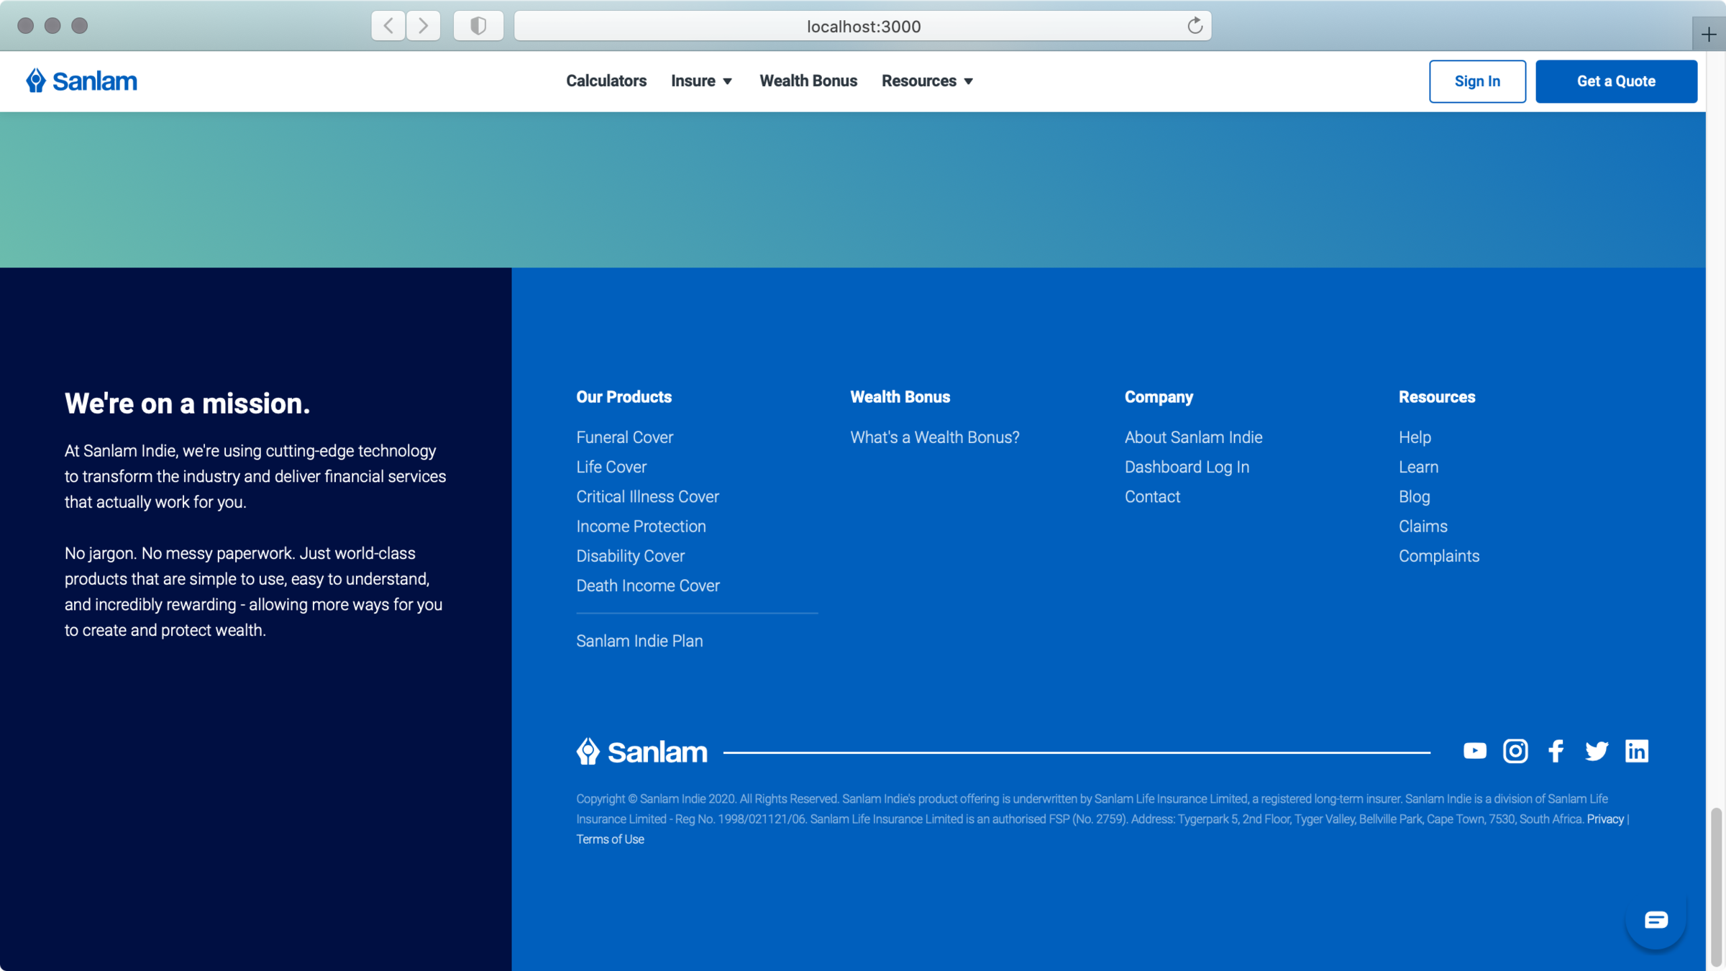This screenshot has width=1726, height=971.
Task: Follow the Terms of Use link
Action: (x=610, y=839)
